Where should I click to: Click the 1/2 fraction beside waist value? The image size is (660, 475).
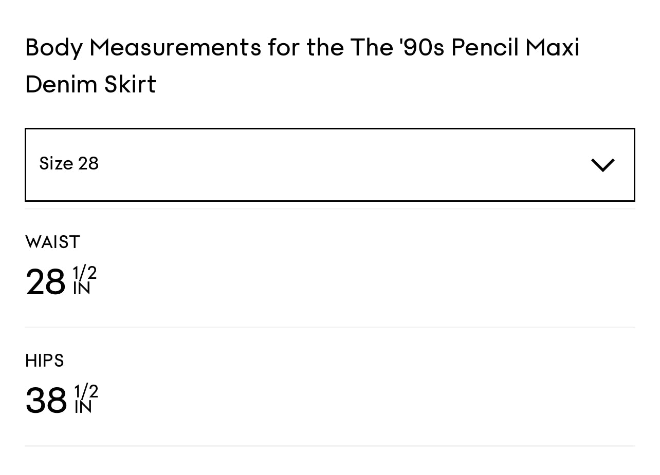click(84, 271)
